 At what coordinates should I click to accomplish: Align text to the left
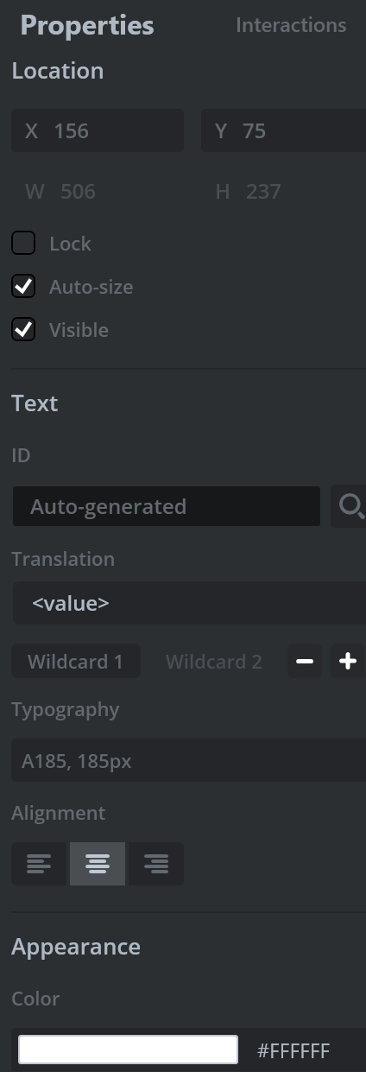tap(39, 864)
